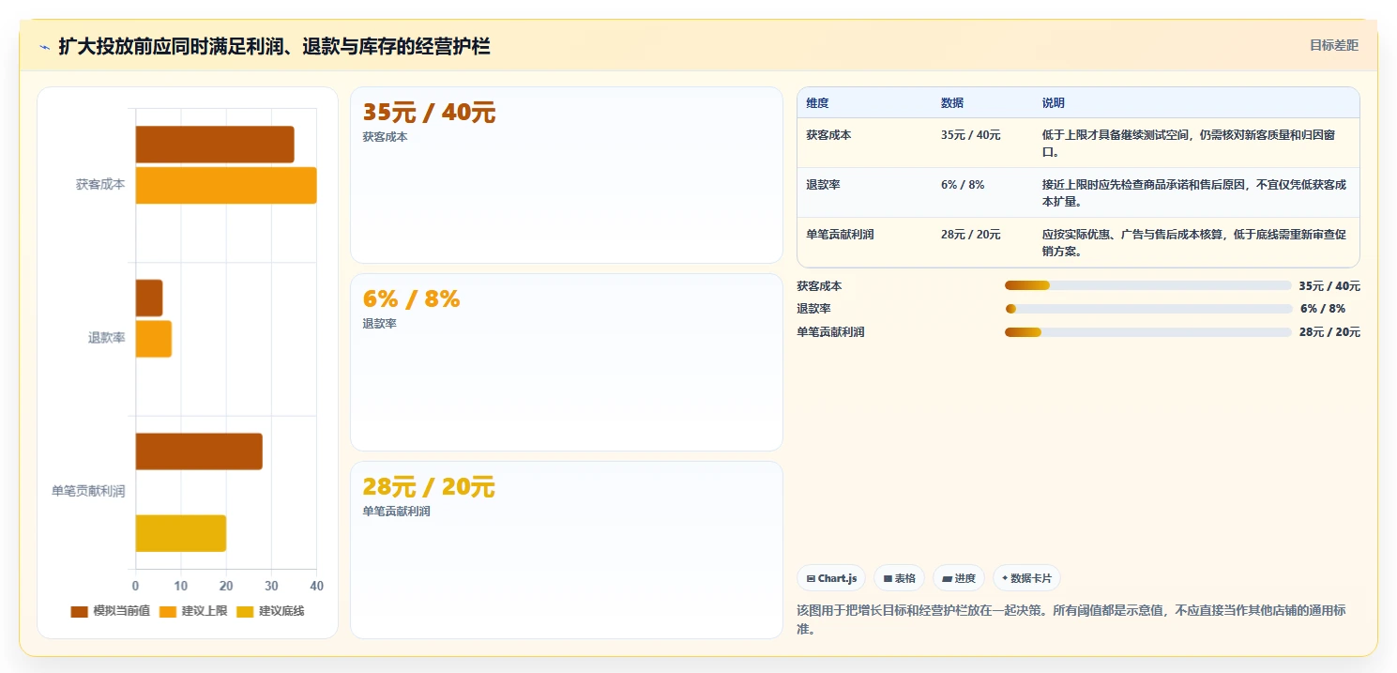
Task: Select the 退款率 table row cell
Action: [823, 185]
